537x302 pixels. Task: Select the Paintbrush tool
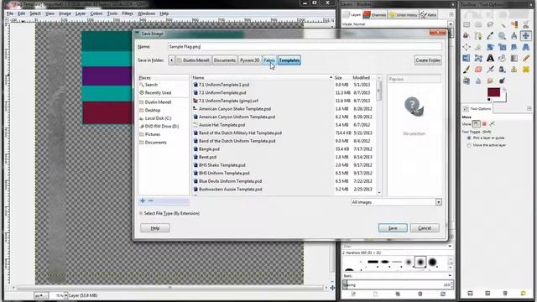click(x=467, y=70)
